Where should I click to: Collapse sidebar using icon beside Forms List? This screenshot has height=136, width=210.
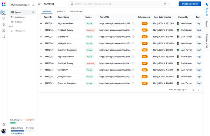click(39, 4)
